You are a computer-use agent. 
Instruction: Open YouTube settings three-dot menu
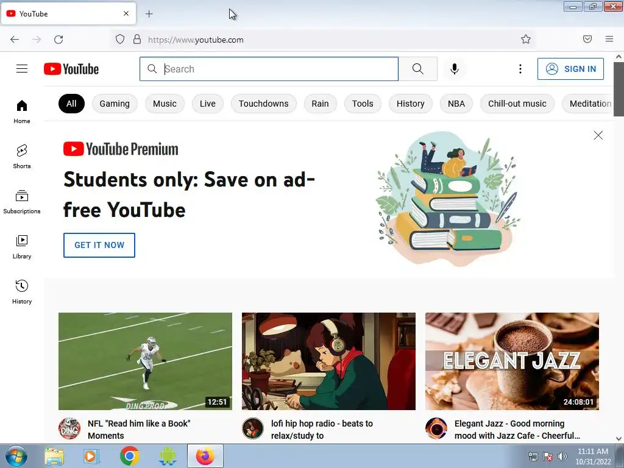(520, 69)
